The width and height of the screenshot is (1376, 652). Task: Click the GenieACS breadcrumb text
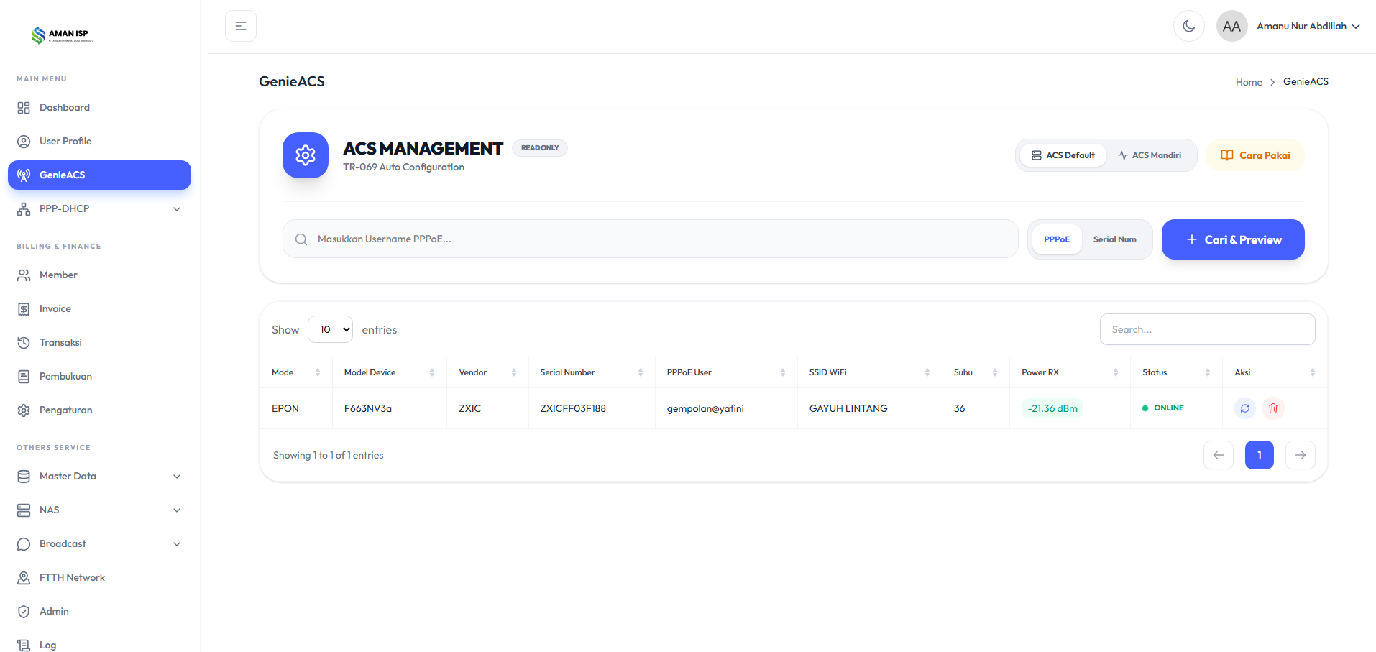(1306, 82)
